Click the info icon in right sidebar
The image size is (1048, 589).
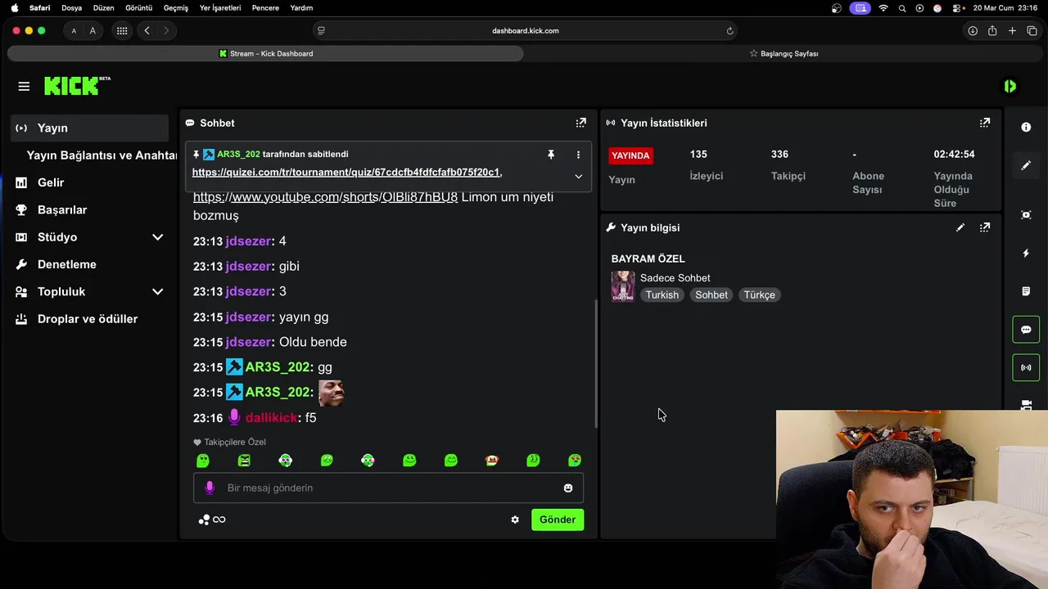tap(1026, 128)
